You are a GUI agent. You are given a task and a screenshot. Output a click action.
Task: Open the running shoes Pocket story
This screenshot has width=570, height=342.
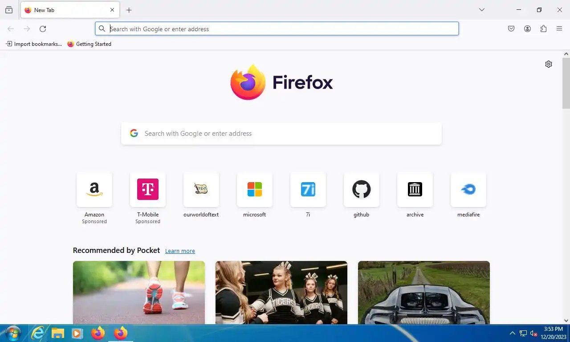139,293
